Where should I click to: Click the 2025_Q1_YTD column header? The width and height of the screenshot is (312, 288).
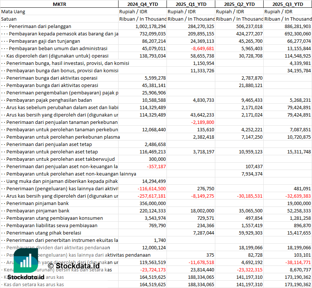(x=191, y=4)
